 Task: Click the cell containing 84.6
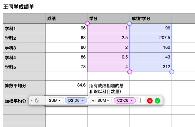coord(66,88)
